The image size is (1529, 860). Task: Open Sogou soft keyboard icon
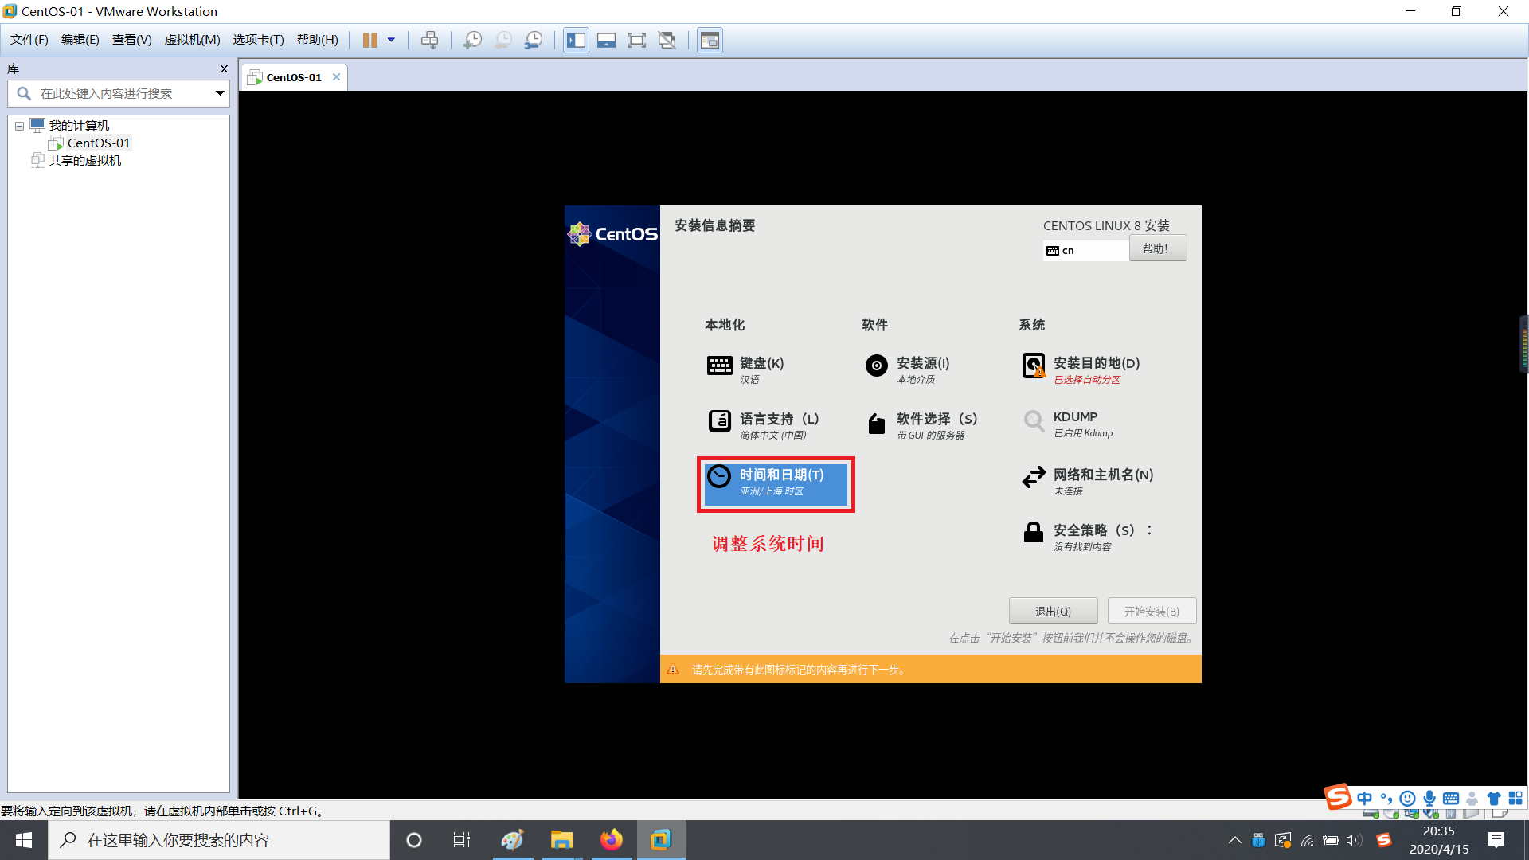click(1451, 798)
